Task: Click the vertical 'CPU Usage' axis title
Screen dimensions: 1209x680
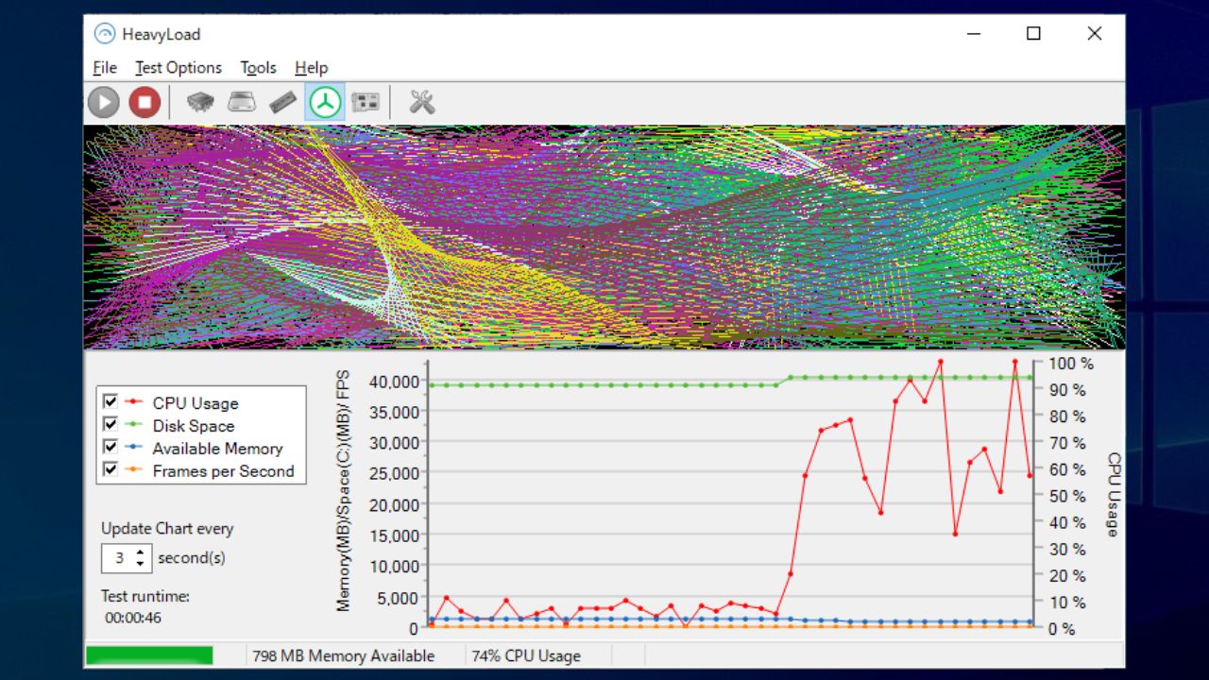Action: tap(1113, 495)
